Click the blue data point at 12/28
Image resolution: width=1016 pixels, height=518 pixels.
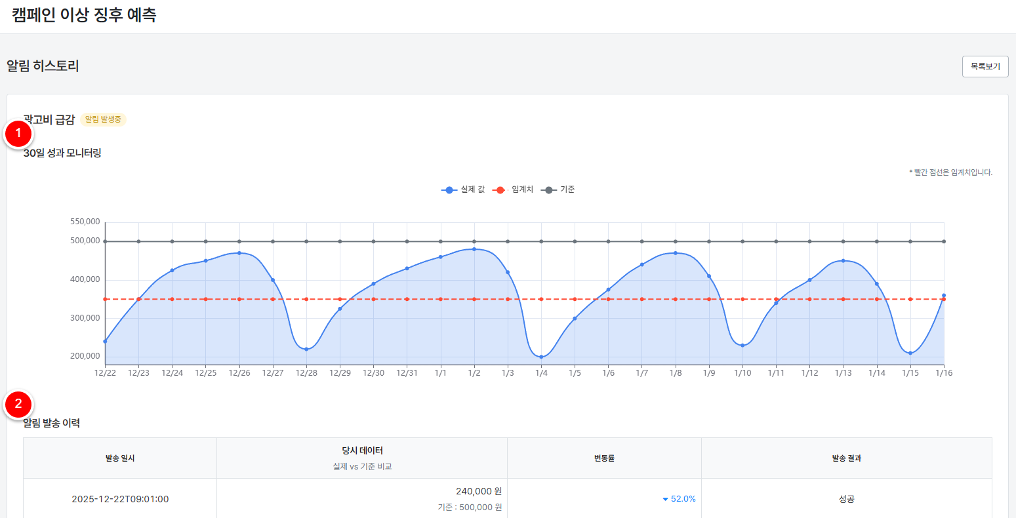(306, 349)
